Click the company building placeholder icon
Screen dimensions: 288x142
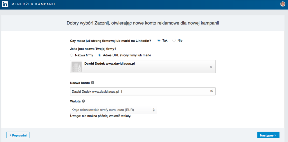coord(76,67)
